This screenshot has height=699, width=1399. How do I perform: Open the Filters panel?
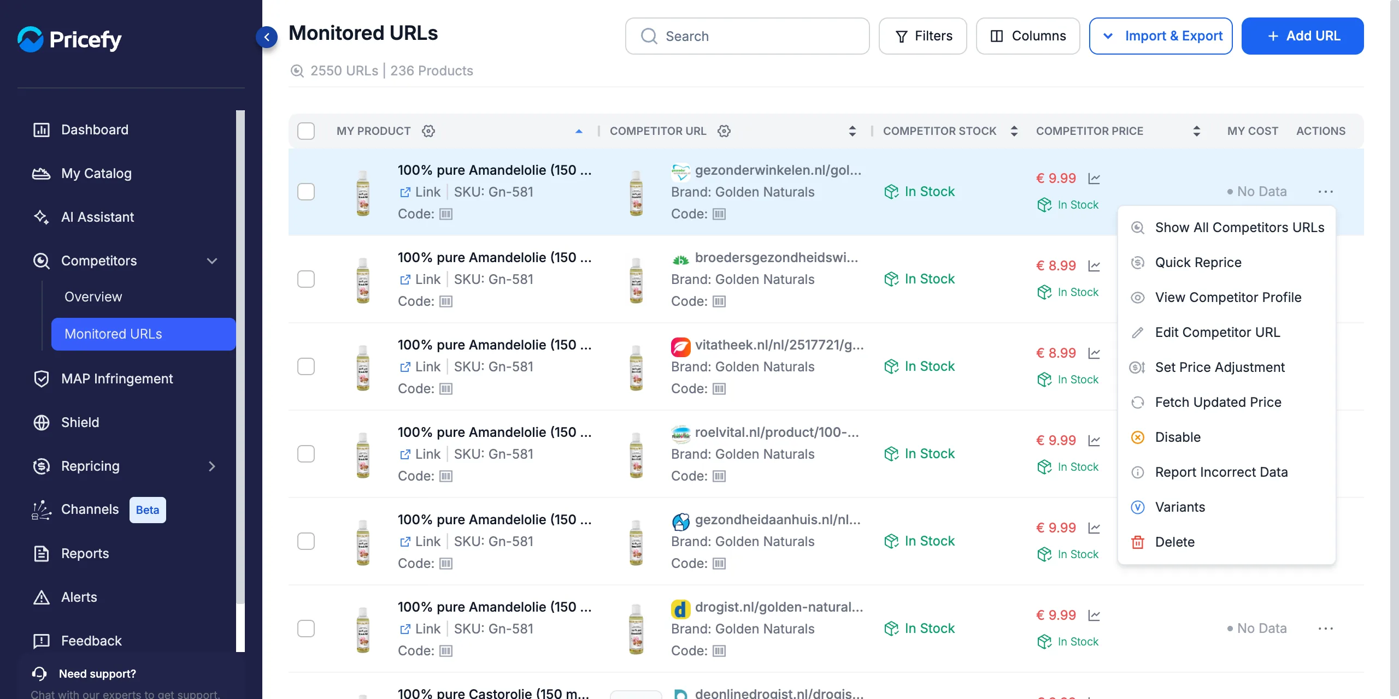(x=923, y=36)
